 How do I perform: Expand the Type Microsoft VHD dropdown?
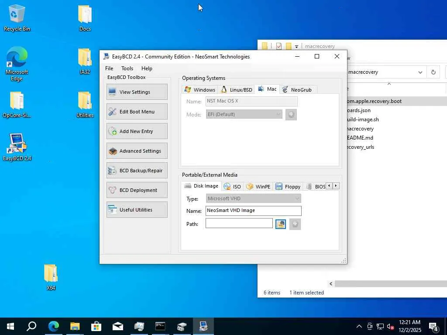(254, 198)
